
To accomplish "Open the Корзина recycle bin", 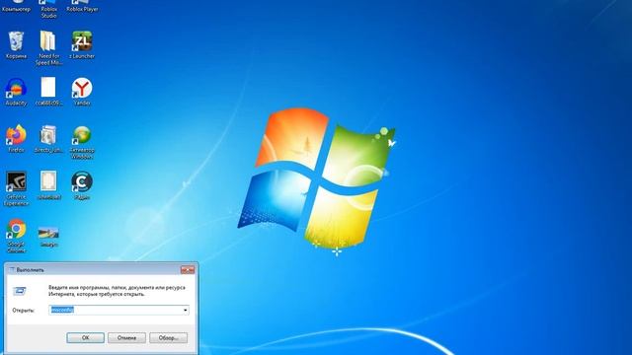I will pos(16,44).
